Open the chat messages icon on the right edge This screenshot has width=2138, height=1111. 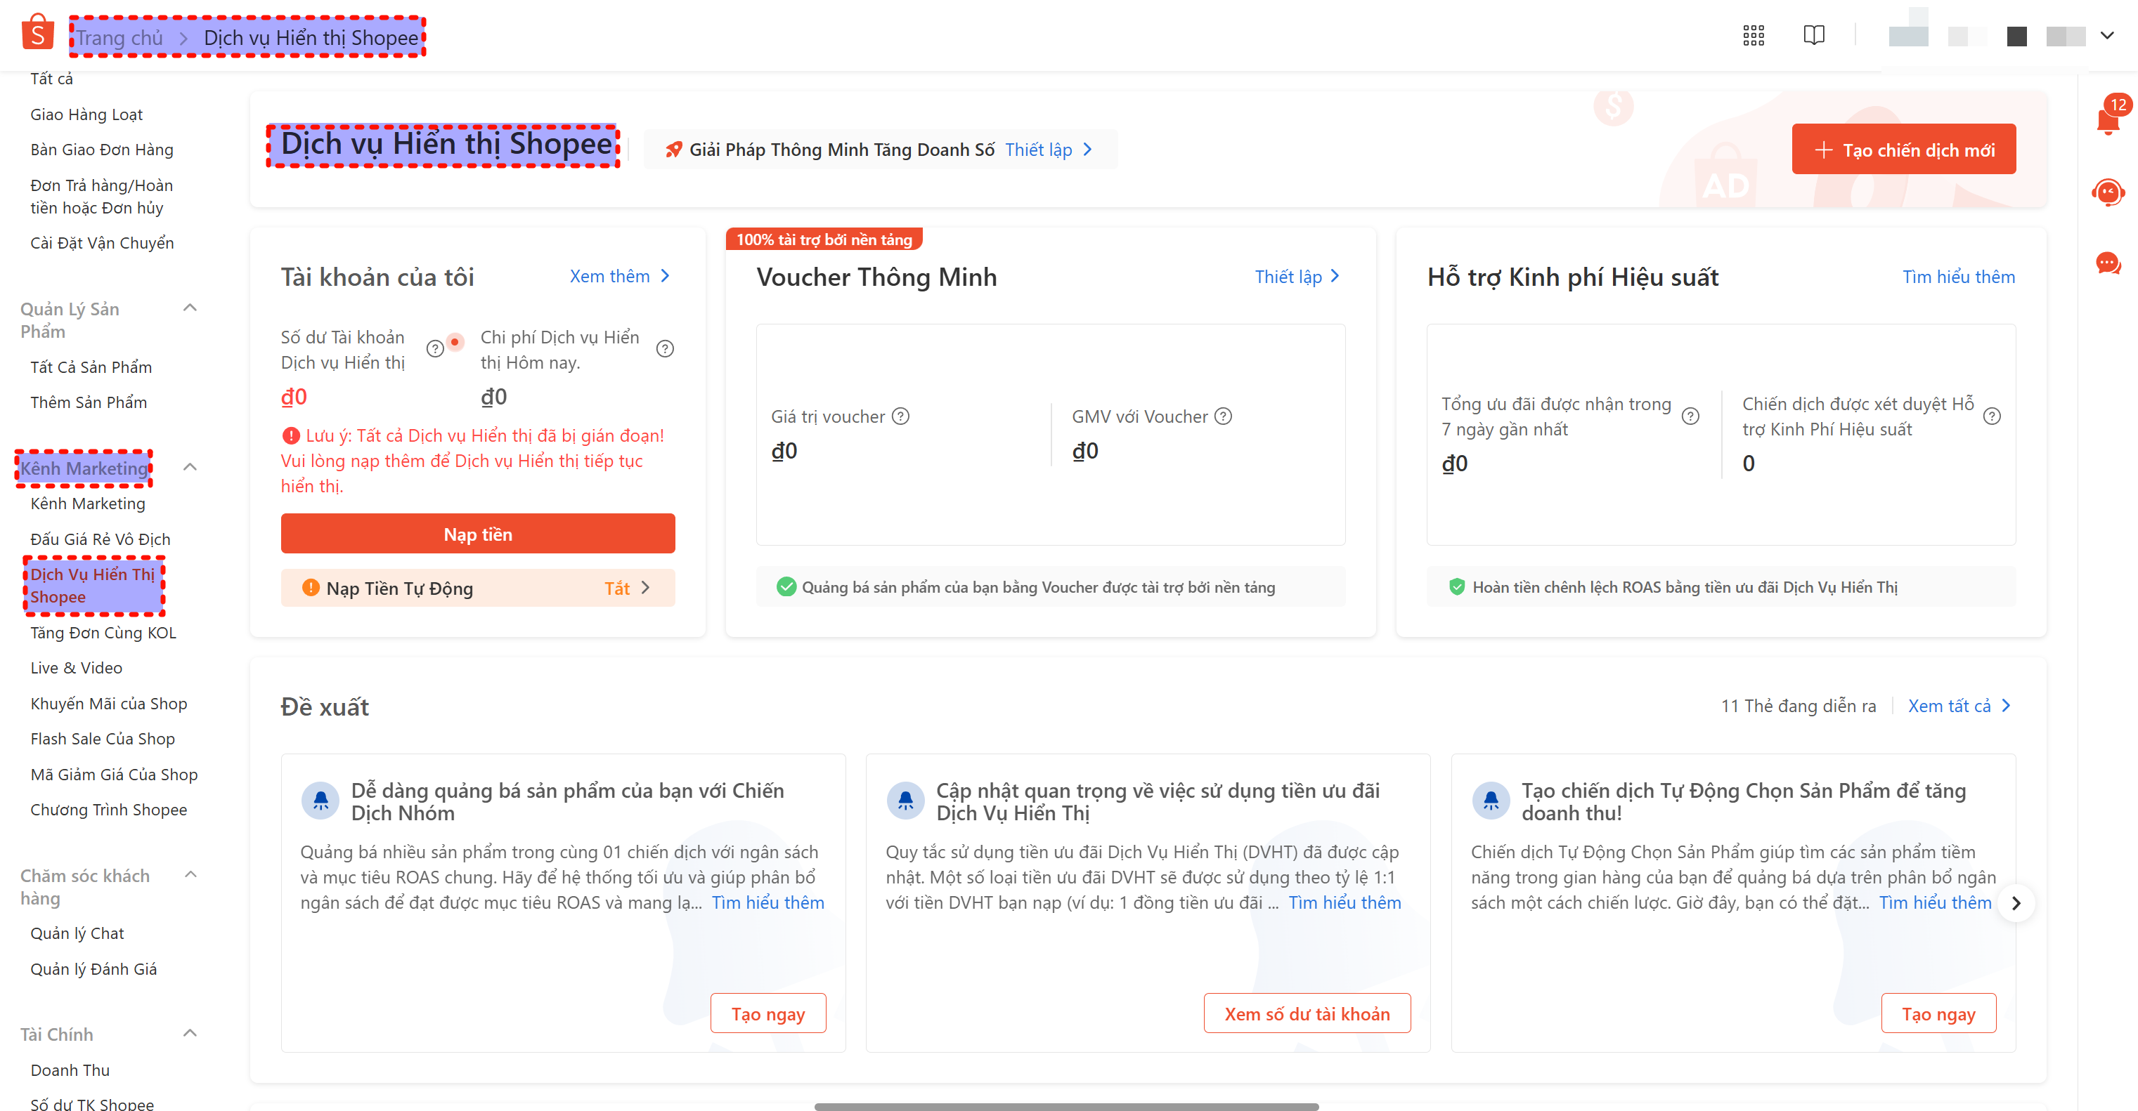coord(2109,263)
